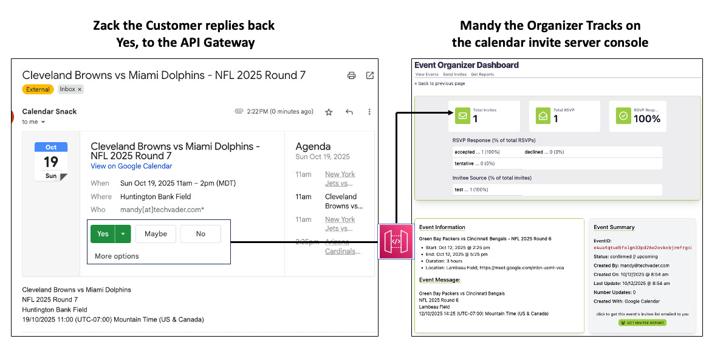Select the red EventID string

tap(643, 248)
